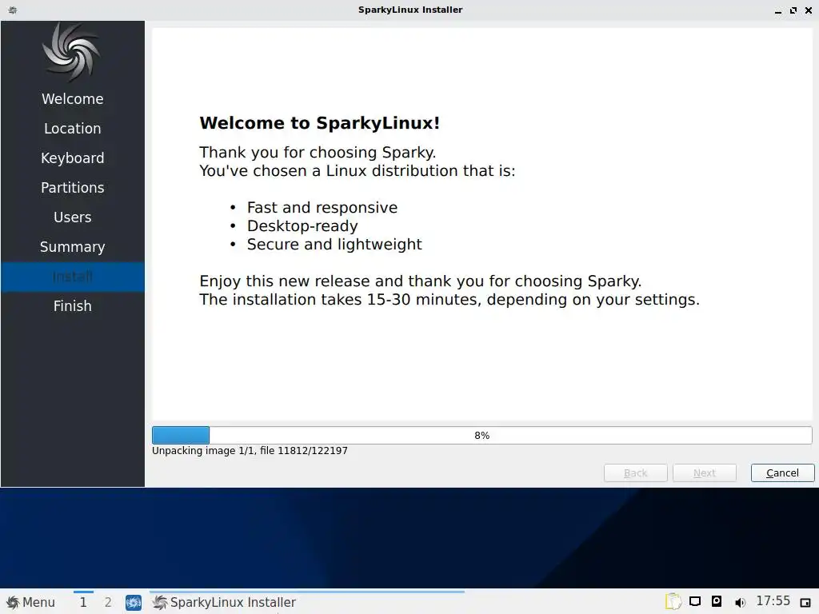Click the Sparky swirl logo in sidebar
This screenshot has width=819, height=614.
tap(71, 52)
